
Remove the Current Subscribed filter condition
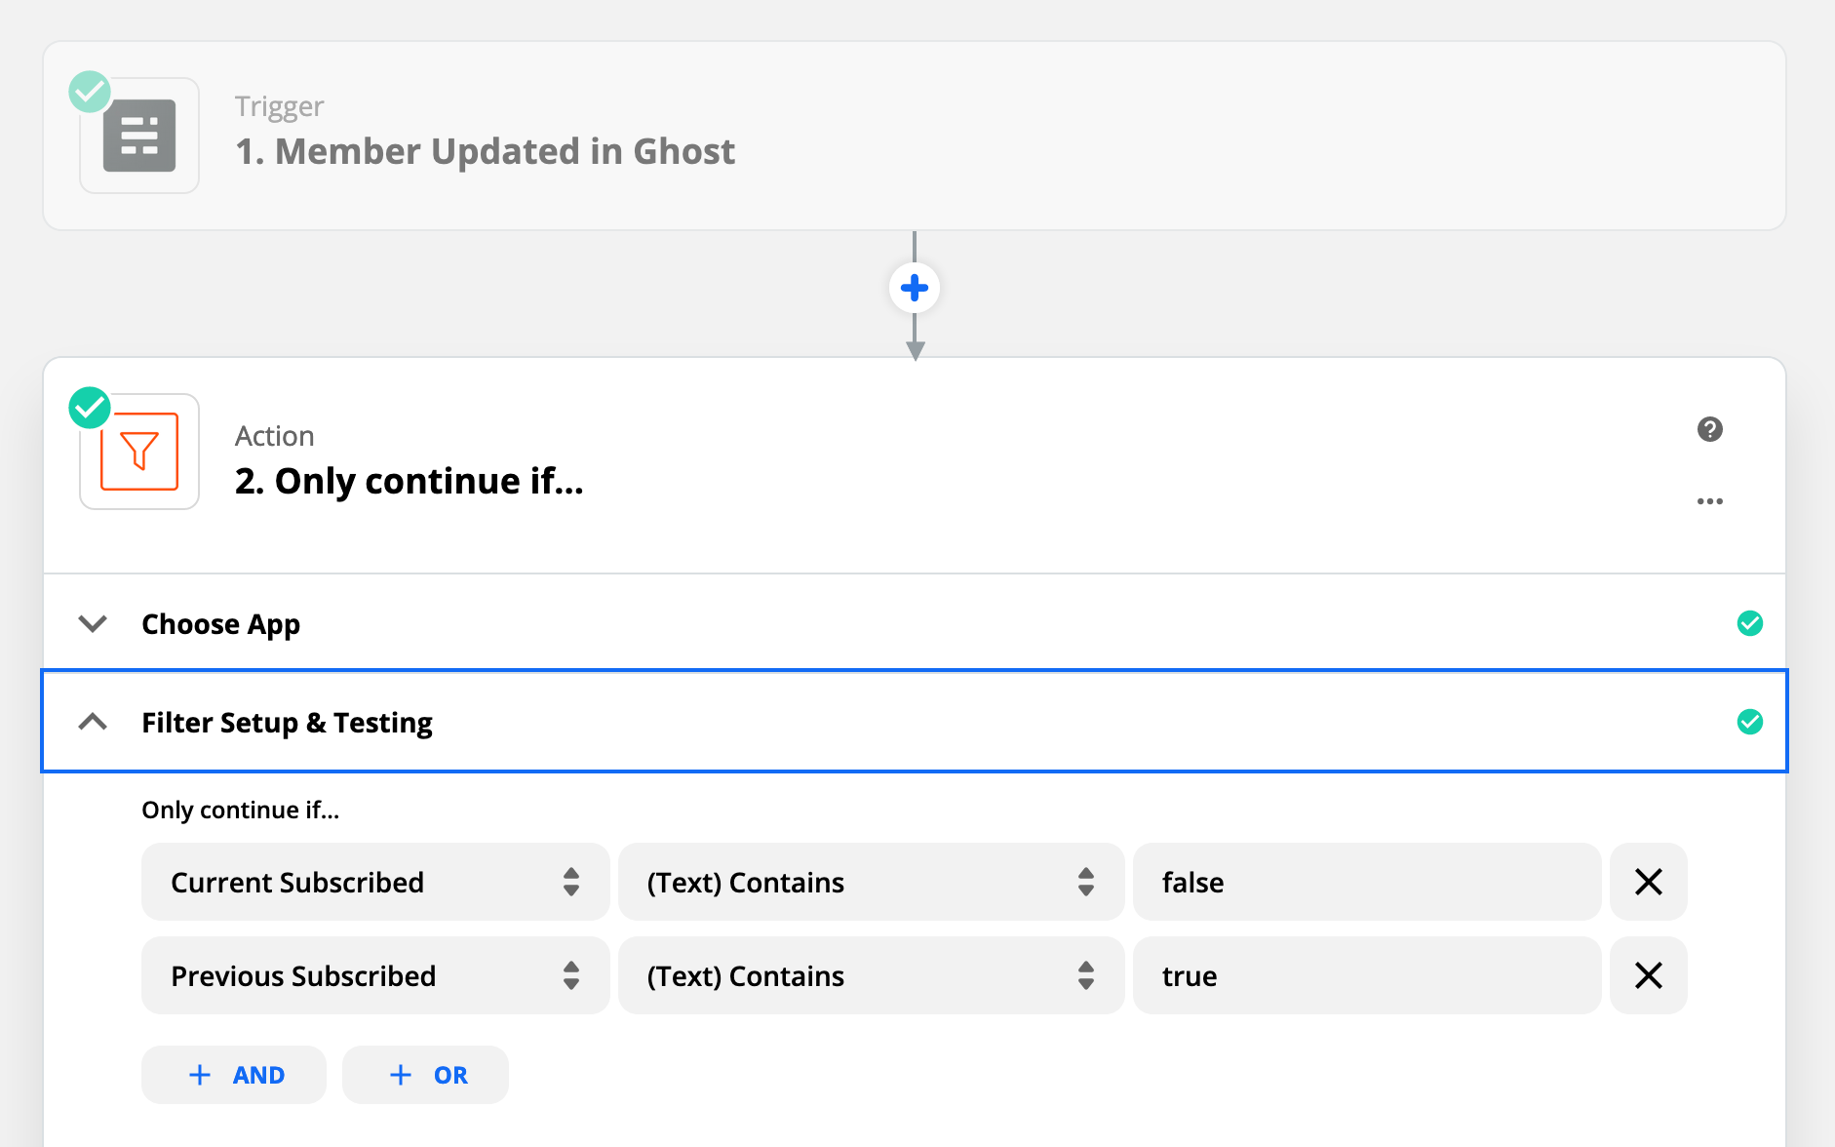click(x=1648, y=882)
